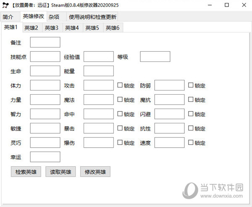
Task: Toggle the 锁定 checkbox for 闪避
Action: pyautogui.click(x=191, y=114)
